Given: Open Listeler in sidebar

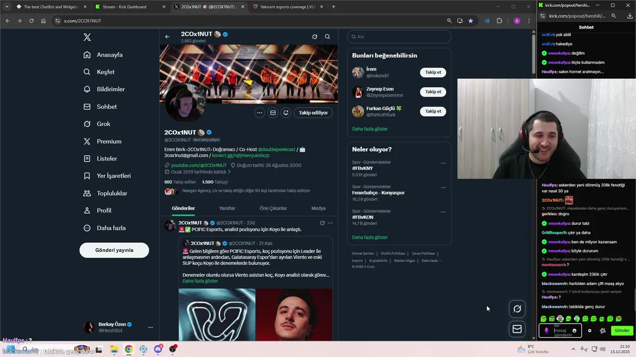Looking at the screenshot, I should coord(101,159).
